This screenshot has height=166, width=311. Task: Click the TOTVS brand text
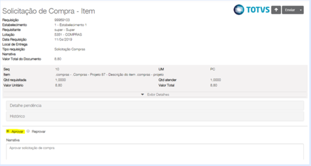click(258, 10)
